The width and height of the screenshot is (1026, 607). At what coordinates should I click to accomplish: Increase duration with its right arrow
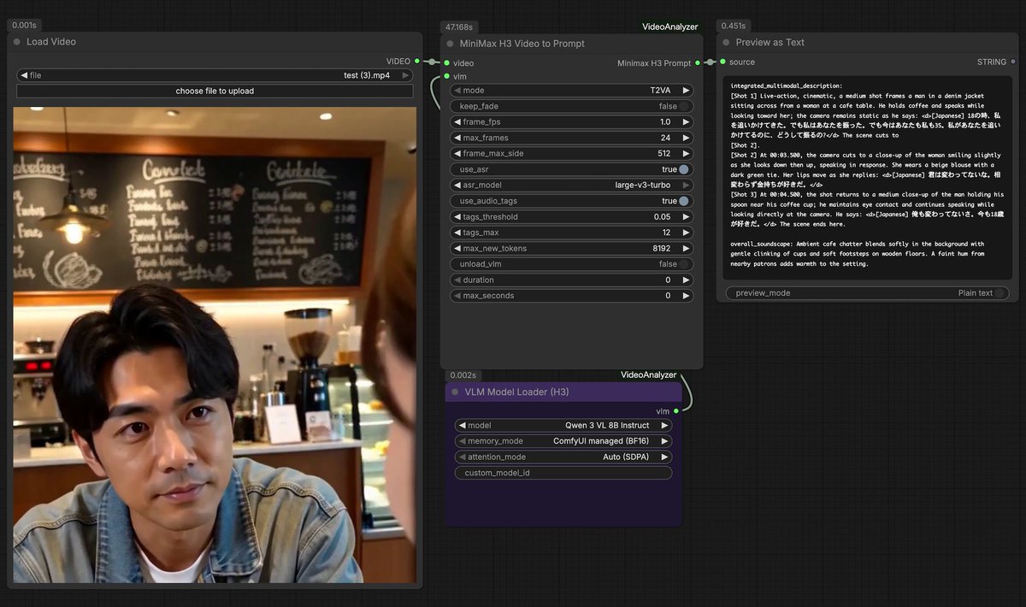pos(686,280)
